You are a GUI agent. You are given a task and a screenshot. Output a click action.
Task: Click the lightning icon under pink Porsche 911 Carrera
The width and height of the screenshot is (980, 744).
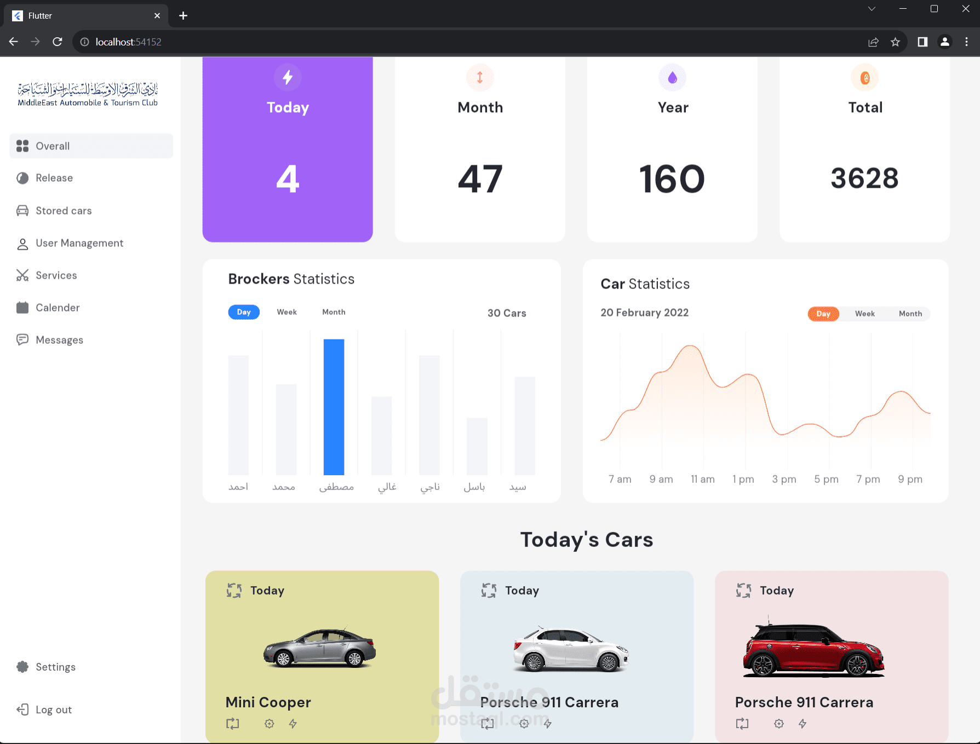point(803,724)
